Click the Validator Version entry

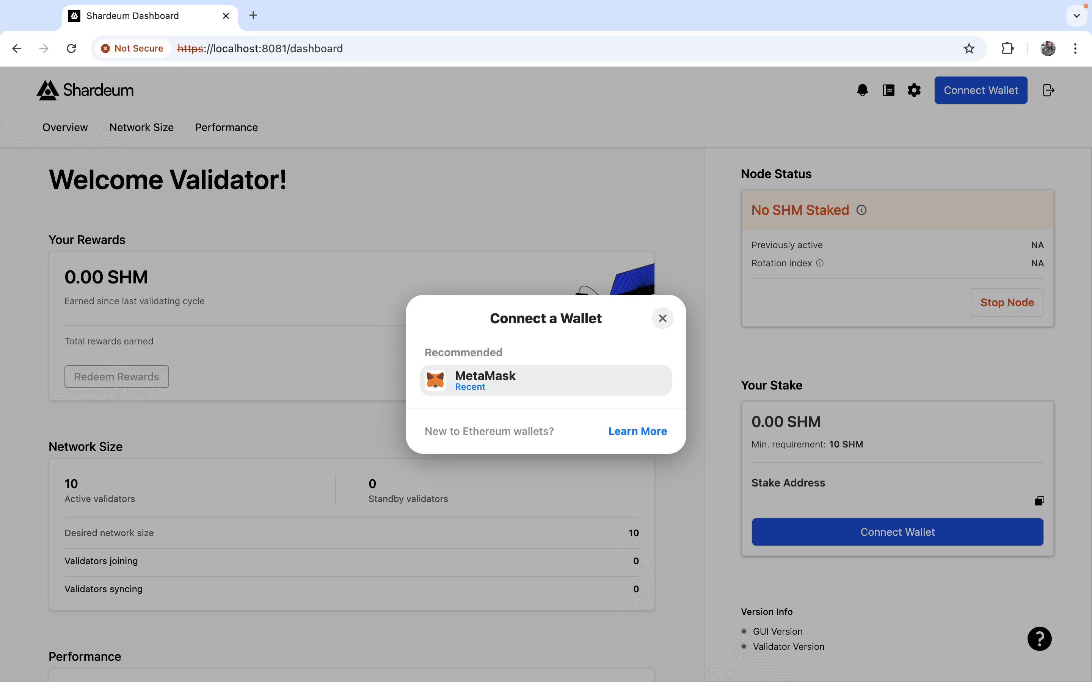coord(788,646)
